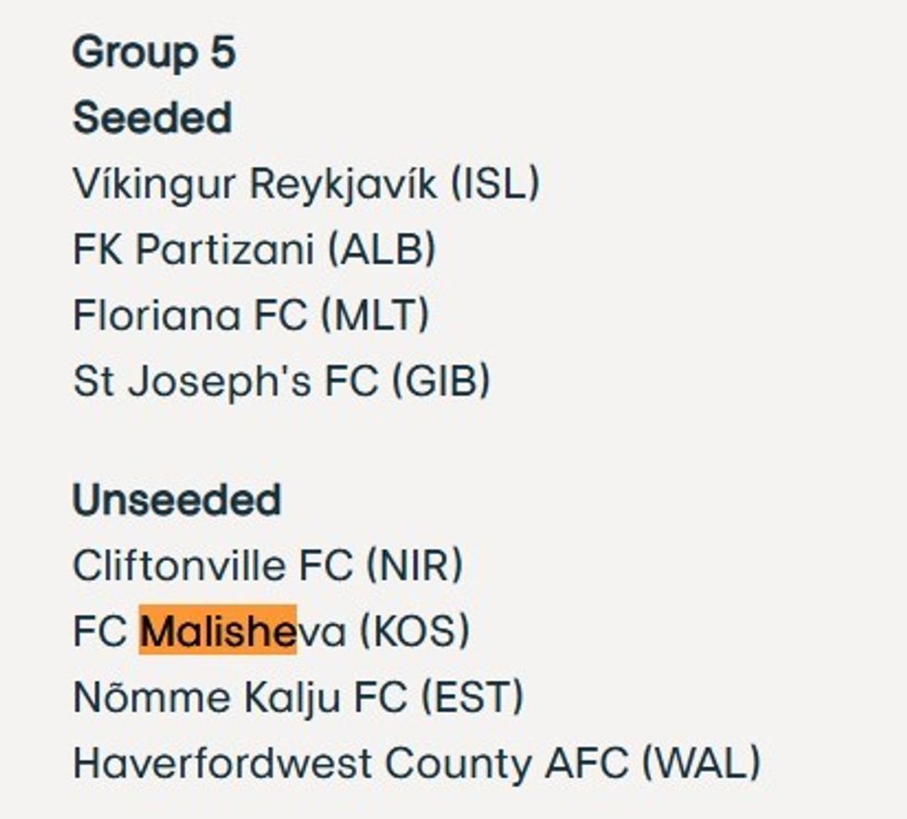Click the Unseeded subheading
Image resolution: width=907 pixels, height=819 pixels.
(177, 501)
